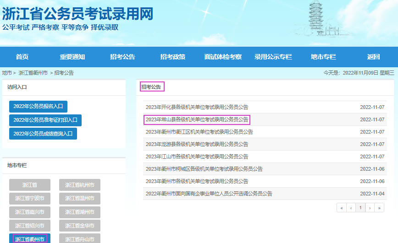Select page 1 in the pagination
Image resolution: width=398 pixels, height=243 pixels.
[x=361, y=208]
